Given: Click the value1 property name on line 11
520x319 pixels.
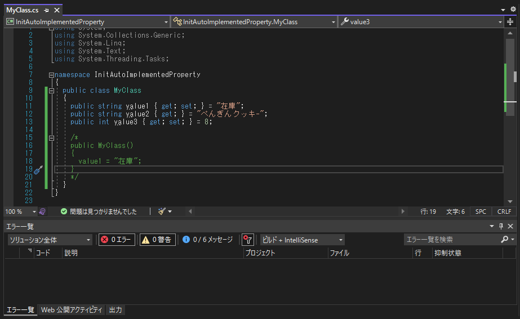Looking at the screenshot, I should (x=137, y=106).
